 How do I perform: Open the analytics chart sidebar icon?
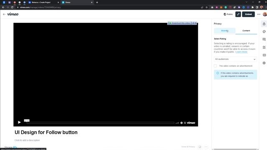tap(264, 47)
